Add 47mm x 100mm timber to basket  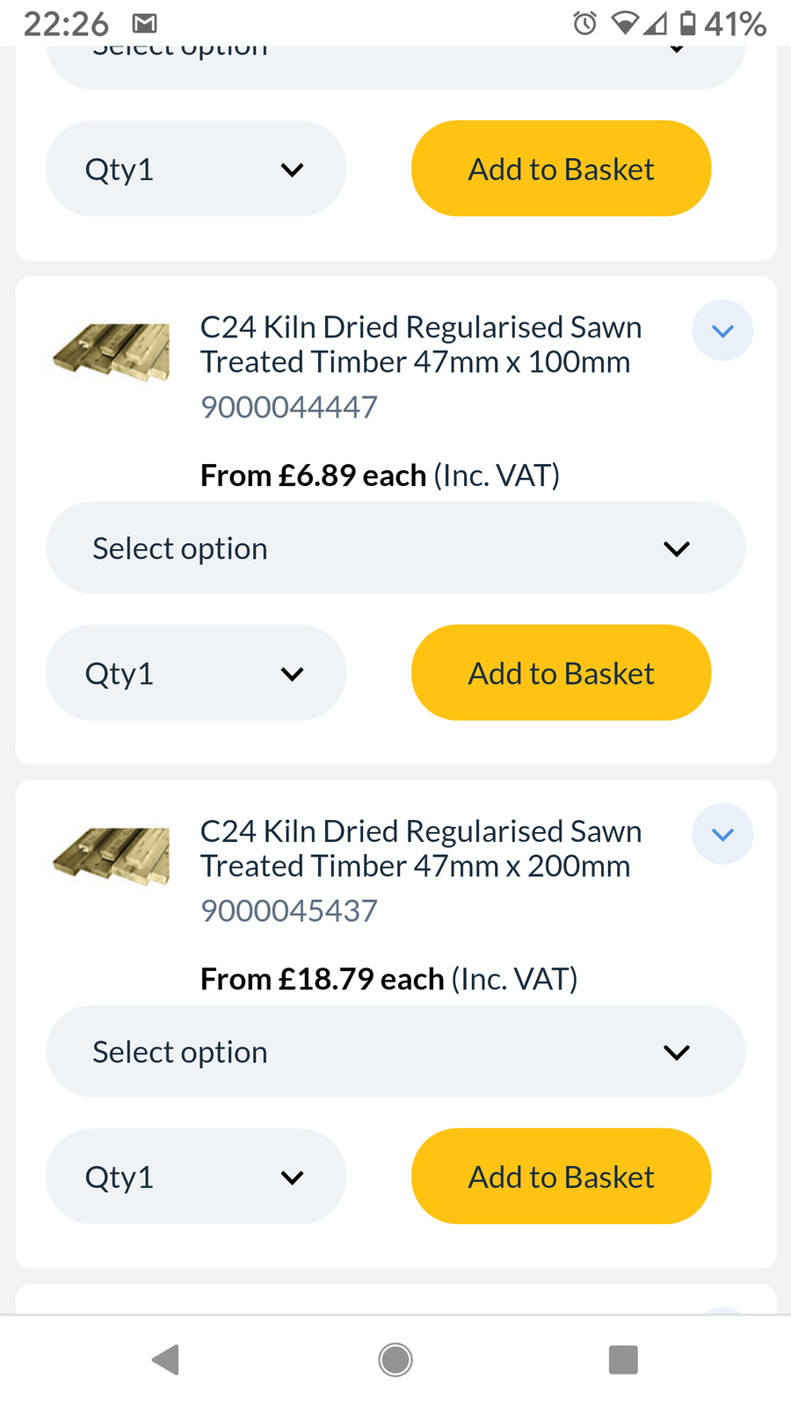click(561, 673)
